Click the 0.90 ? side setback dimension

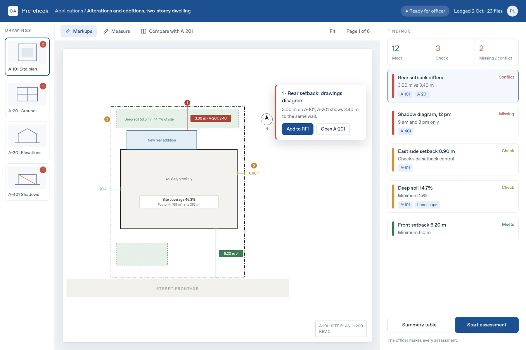[254, 173]
